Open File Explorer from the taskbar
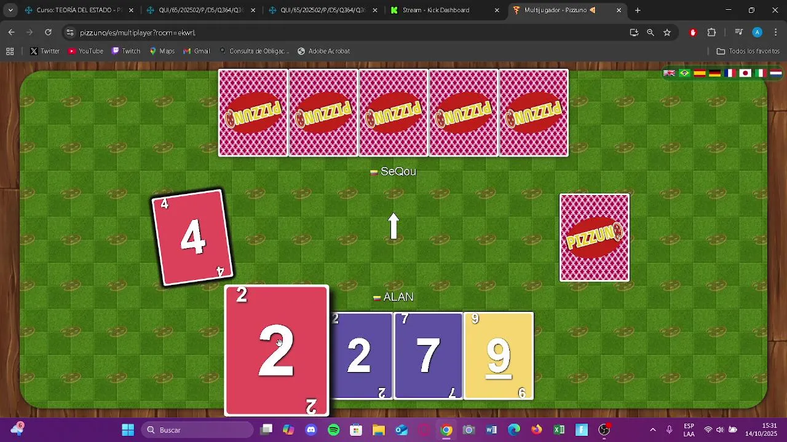Viewport: 787px width, 442px height. coord(379,430)
